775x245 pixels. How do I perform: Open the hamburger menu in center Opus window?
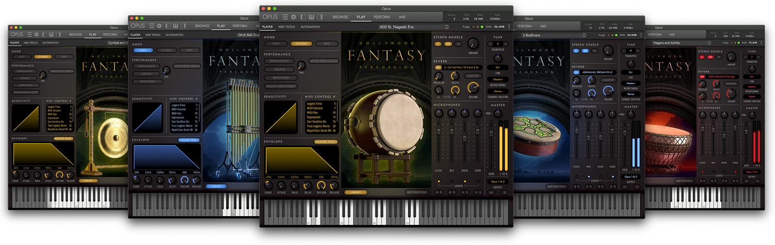[285, 17]
